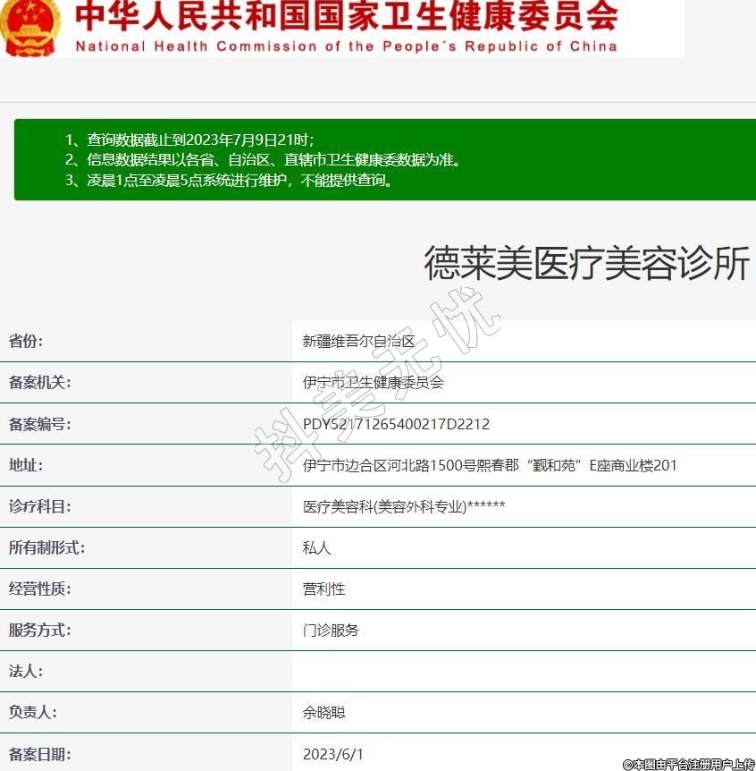Click the value 伊宁市卫生健康委员会
This screenshot has height=771, width=756.
click(374, 383)
